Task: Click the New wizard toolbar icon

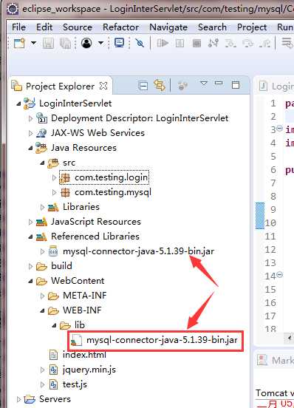Action: coord(19,43)
